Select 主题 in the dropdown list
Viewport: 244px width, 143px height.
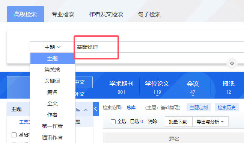pos(53,58)
